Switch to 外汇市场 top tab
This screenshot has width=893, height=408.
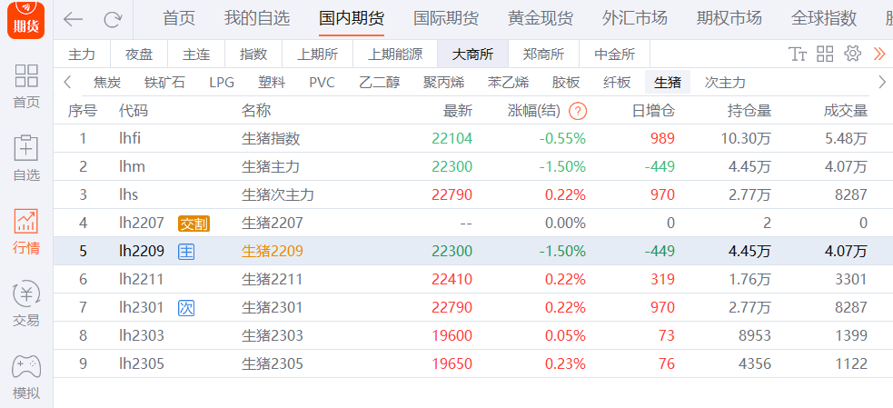(x=634, y=19)
